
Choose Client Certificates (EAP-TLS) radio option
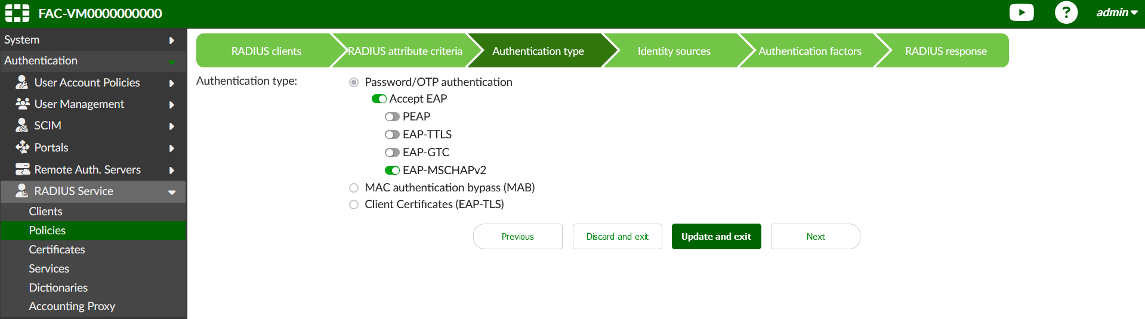click(354, 205)
